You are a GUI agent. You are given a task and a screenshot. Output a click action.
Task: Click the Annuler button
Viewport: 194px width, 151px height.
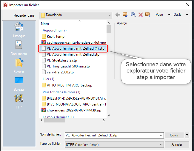coord(177,144)
